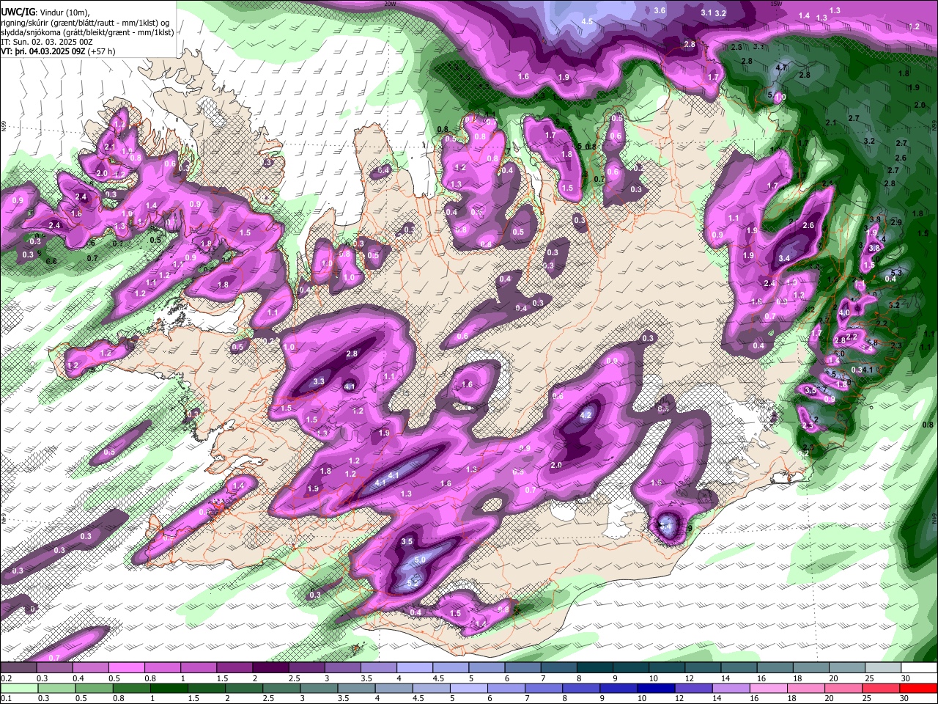Select the bright red swatch above 30 in the rain legend
This screenshot has height=704, width=938.
[x=919, y=688]
